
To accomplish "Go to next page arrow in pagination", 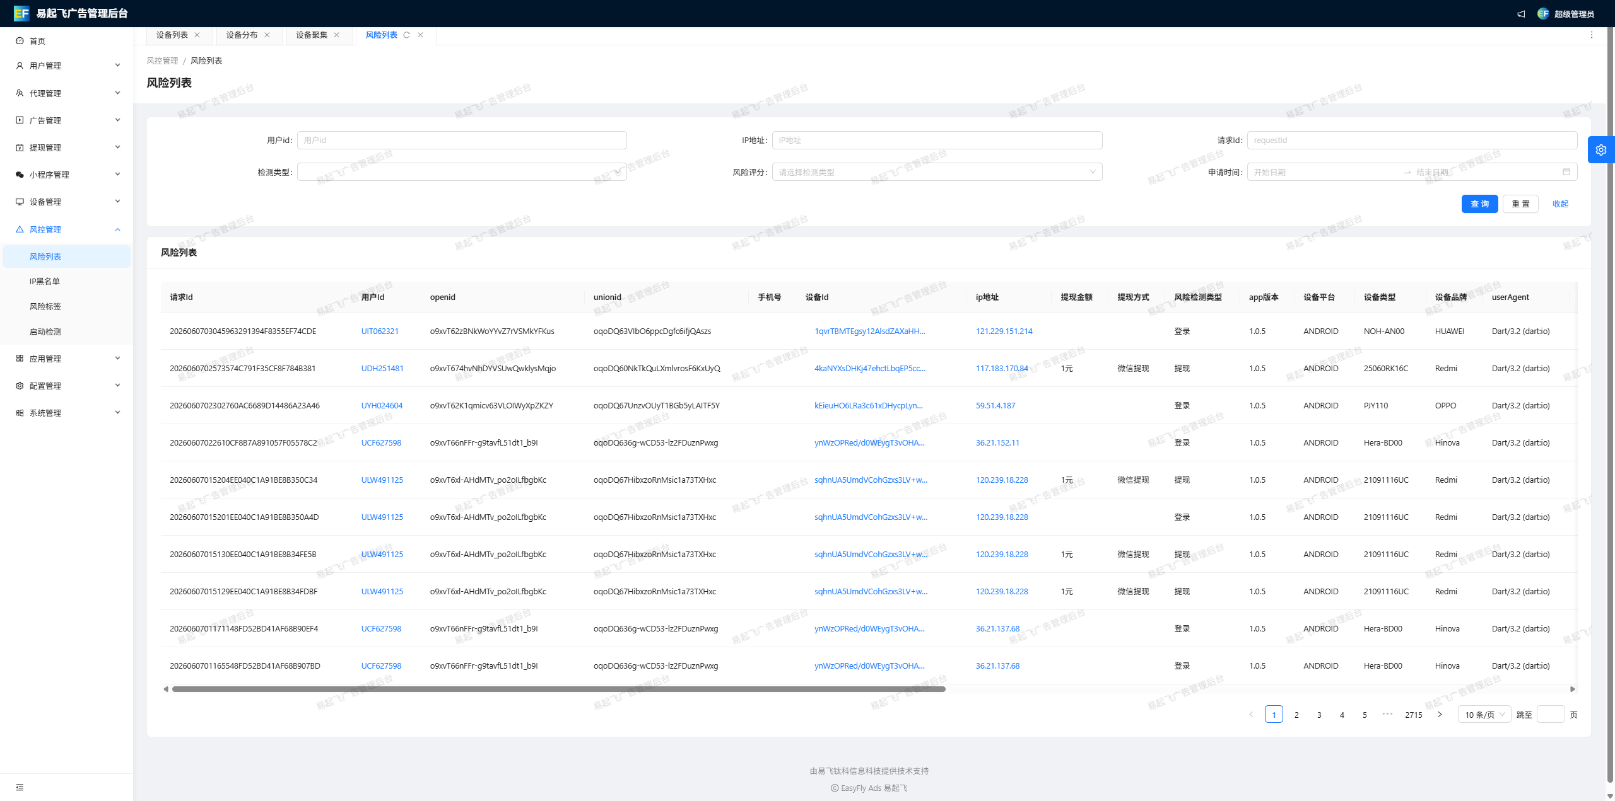I will [1440, 715].
